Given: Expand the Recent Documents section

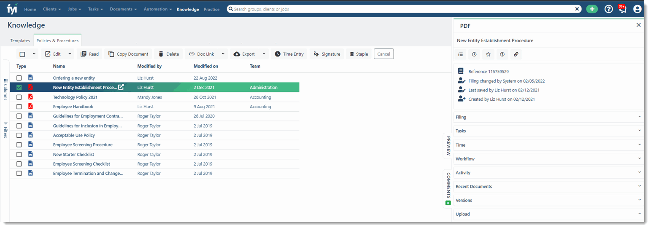Looking at the screenshot, I should coord(548,186).
